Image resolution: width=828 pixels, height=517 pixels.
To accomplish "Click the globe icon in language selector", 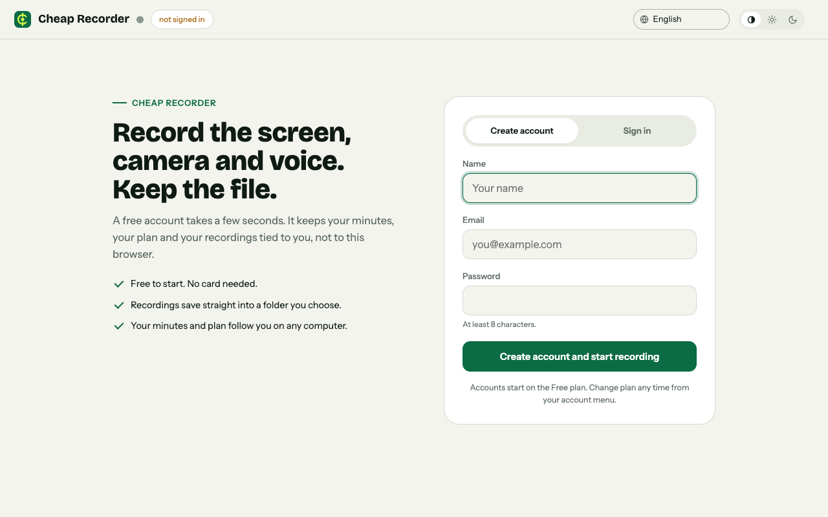I will click(x=644, y=19).
